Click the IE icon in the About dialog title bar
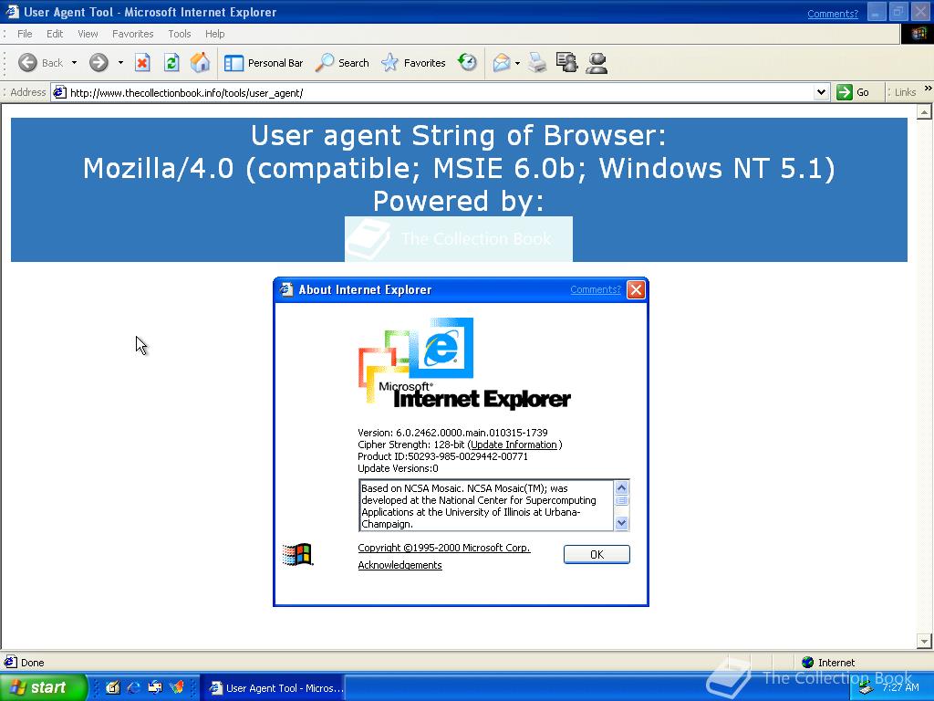 pos(286,289)
